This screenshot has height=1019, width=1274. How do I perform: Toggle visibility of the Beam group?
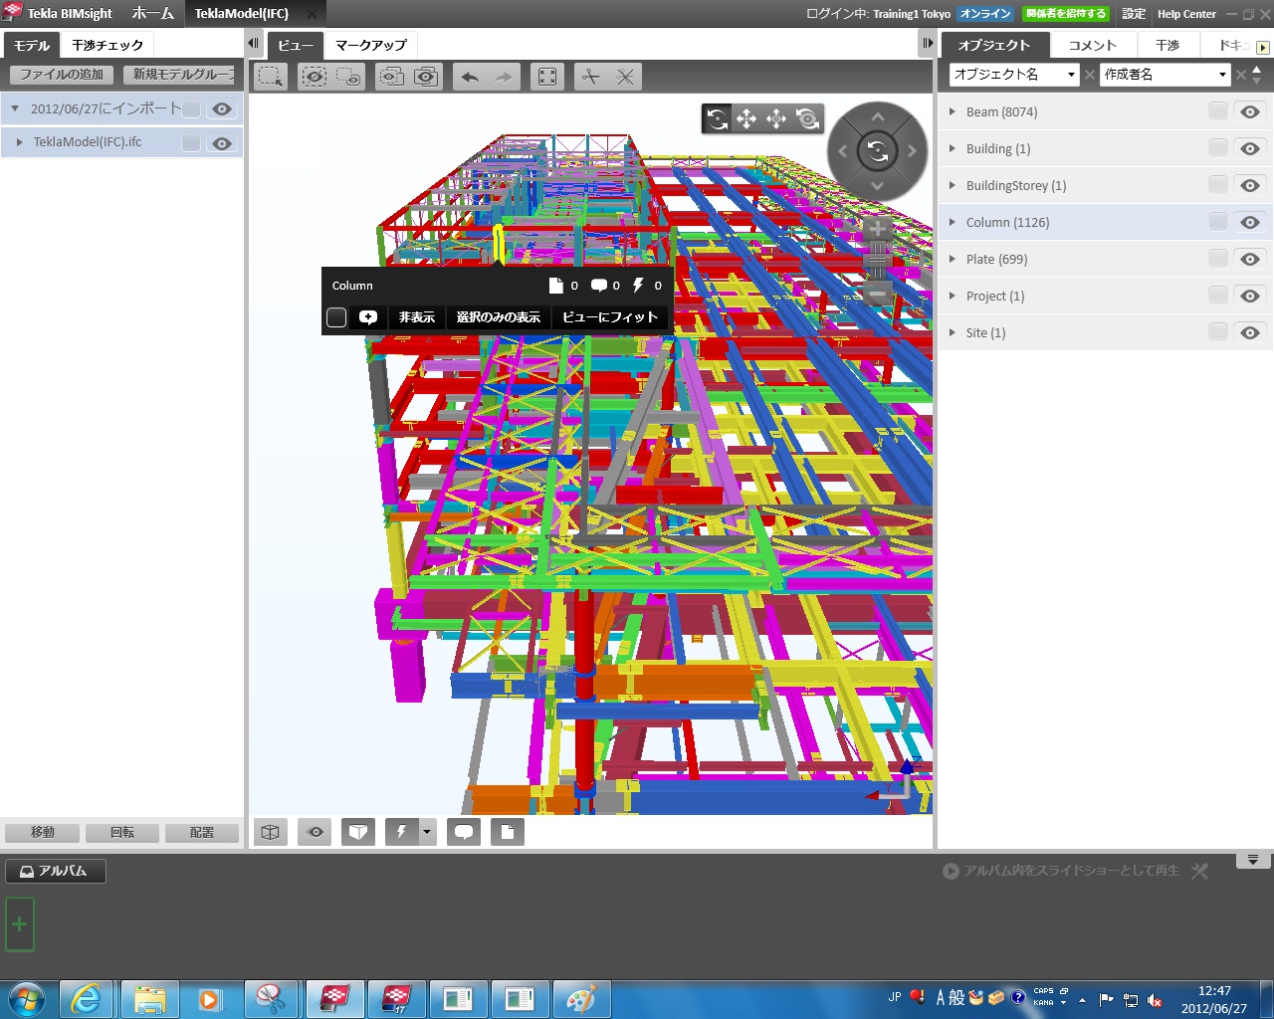[x=1250, y=111]
